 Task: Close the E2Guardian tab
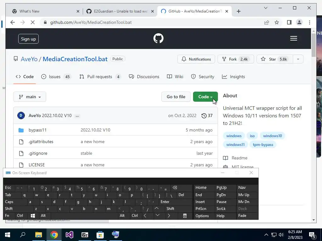[x=153, y=11]
